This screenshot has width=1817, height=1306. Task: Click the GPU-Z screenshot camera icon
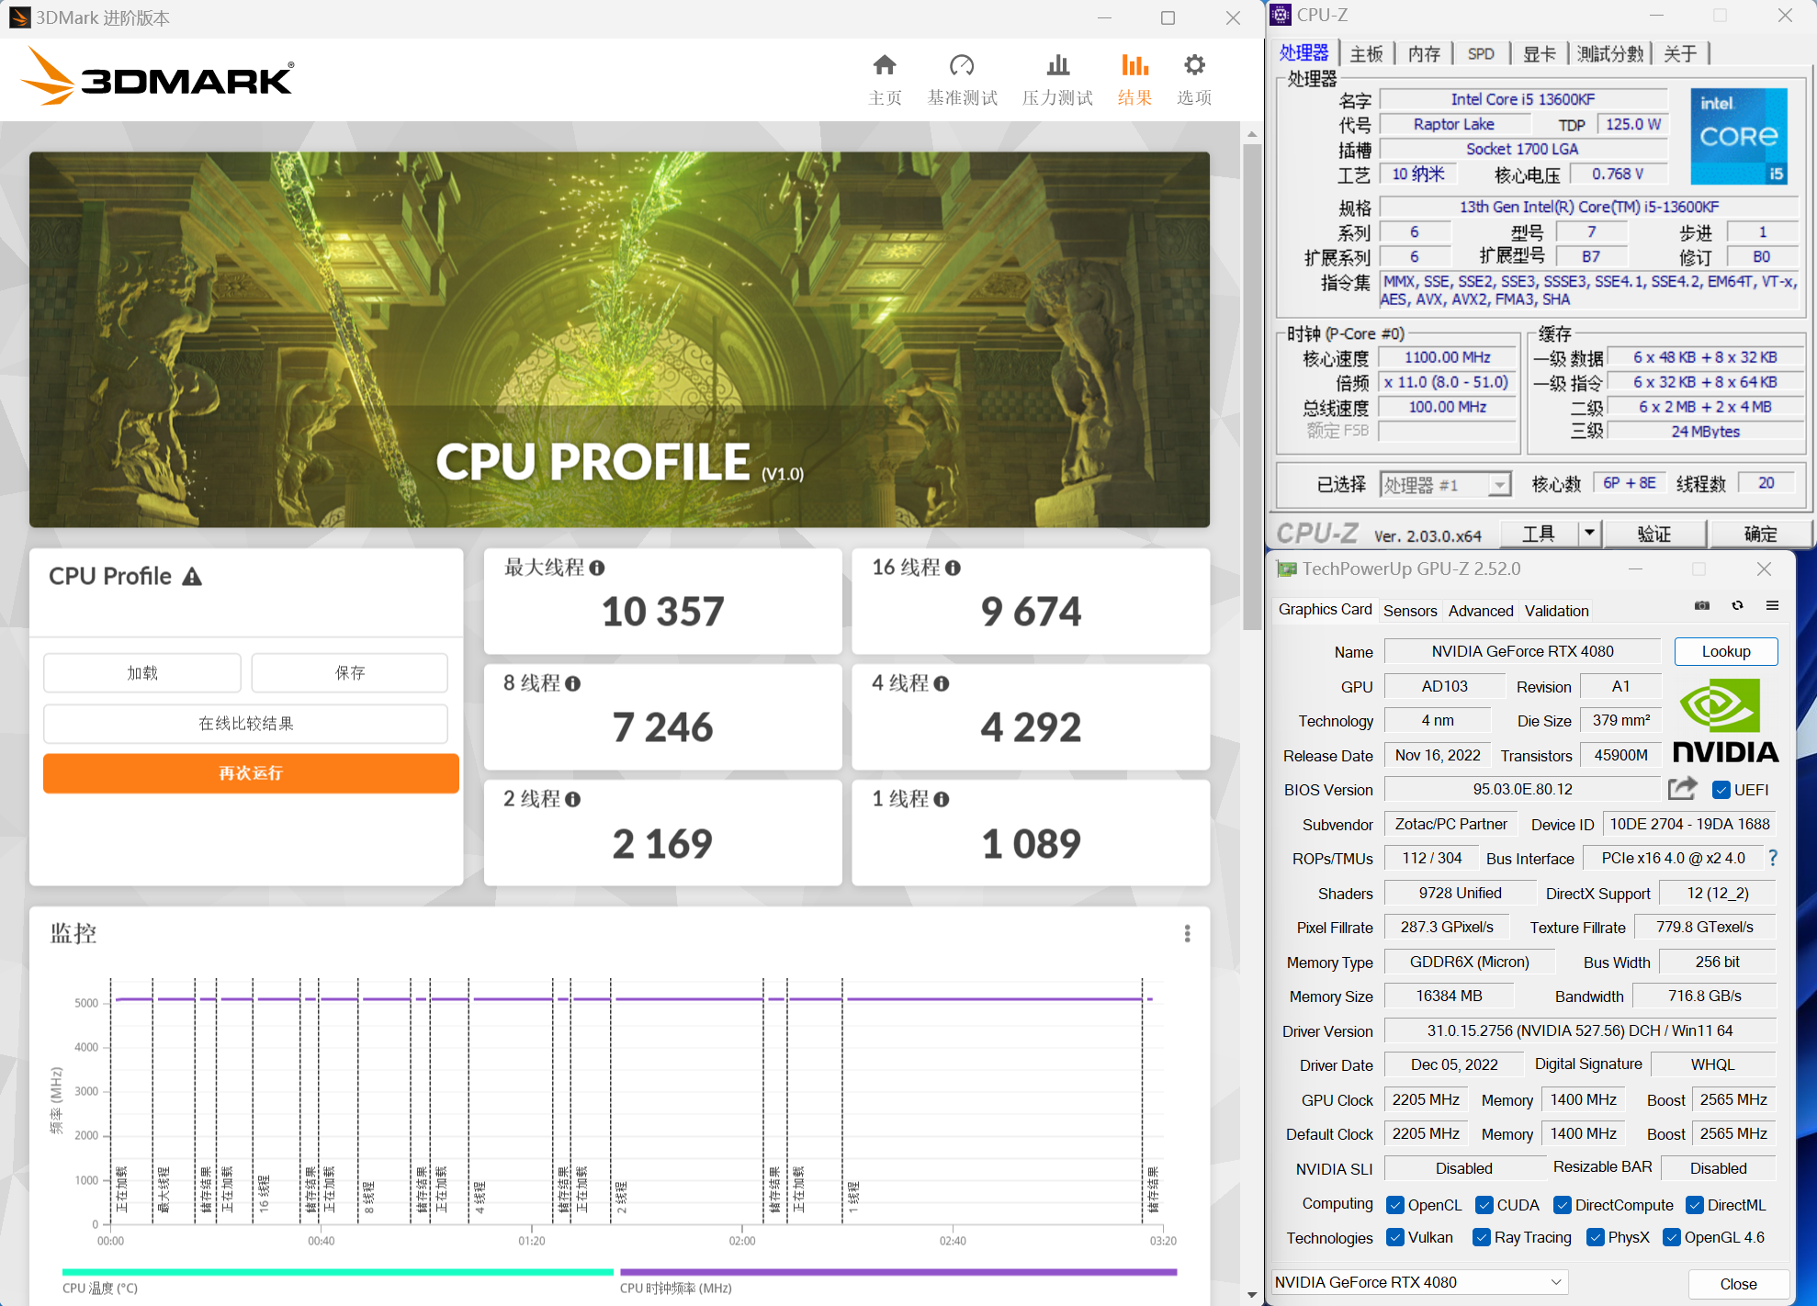(1701, 605)
